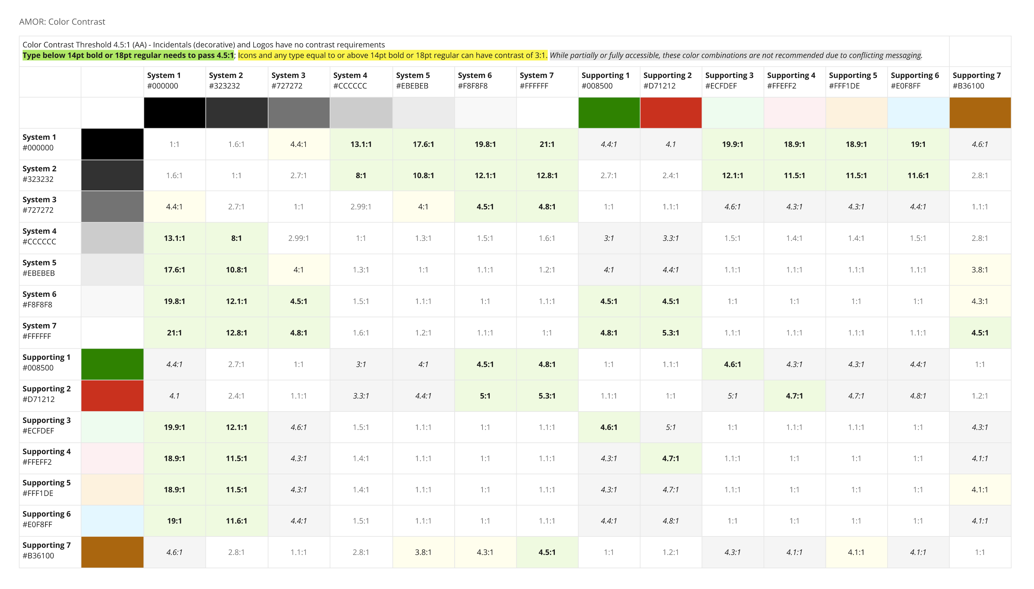The image size is (1034, 589).
Task: Click the 'Color Contrast Threshold 4.5:1 (AA)' line
Action: pos(204,44)
